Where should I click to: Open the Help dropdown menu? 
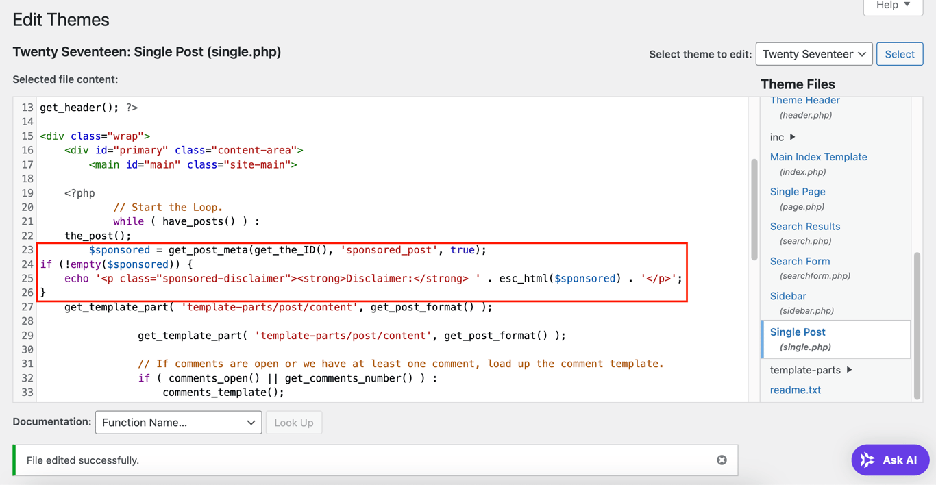(x=892, y=5)
